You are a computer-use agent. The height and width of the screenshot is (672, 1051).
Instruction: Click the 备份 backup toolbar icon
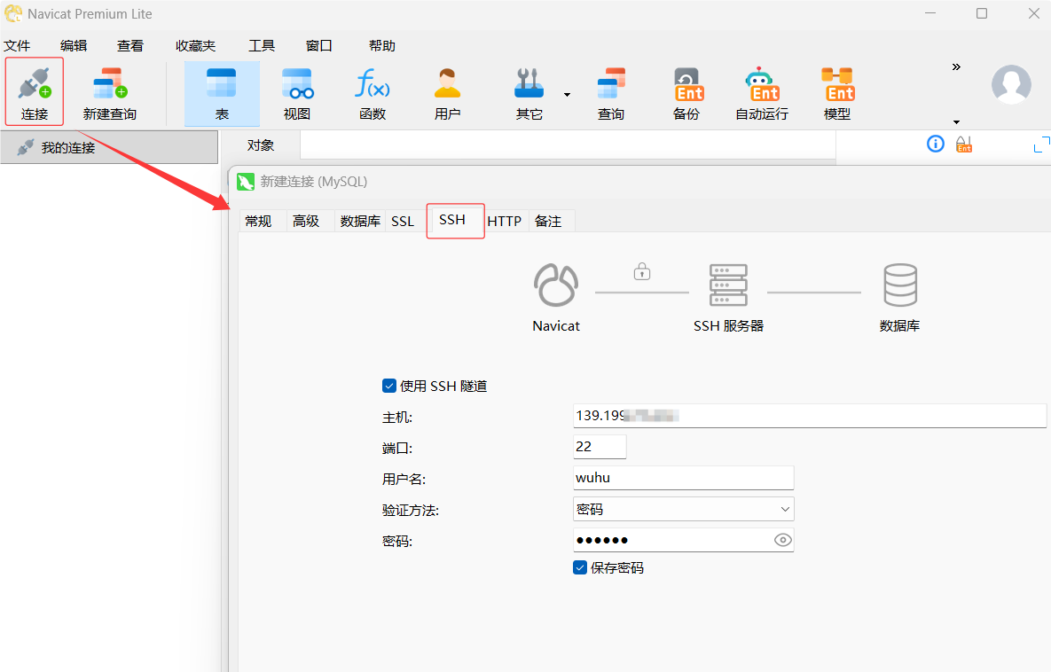pyautogui.click(x=686, y=94)
